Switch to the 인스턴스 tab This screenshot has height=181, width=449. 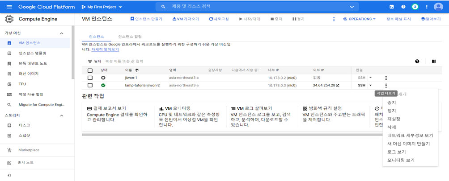point(96,37)
